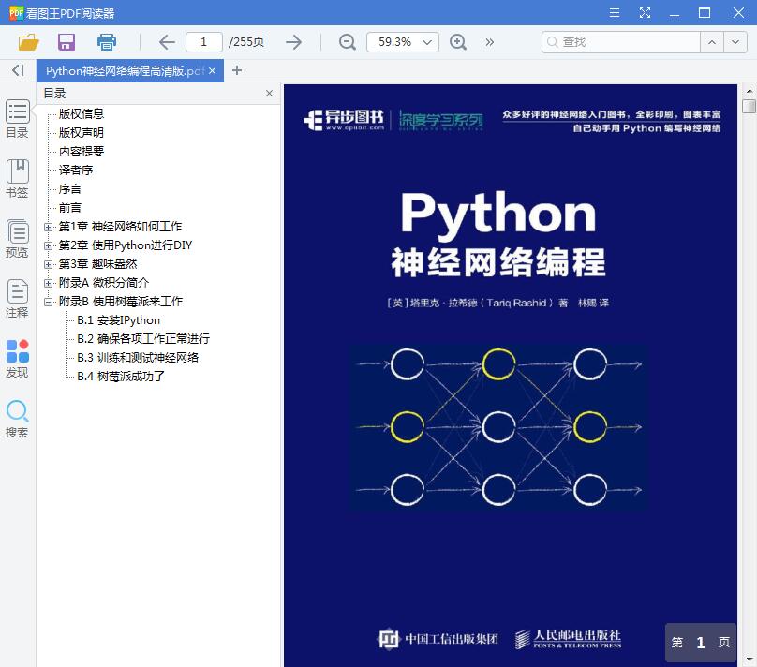Viewport: 757px width, 667px height.
Task: Toggle fullscreen mode
Action: tap(646, 13)
